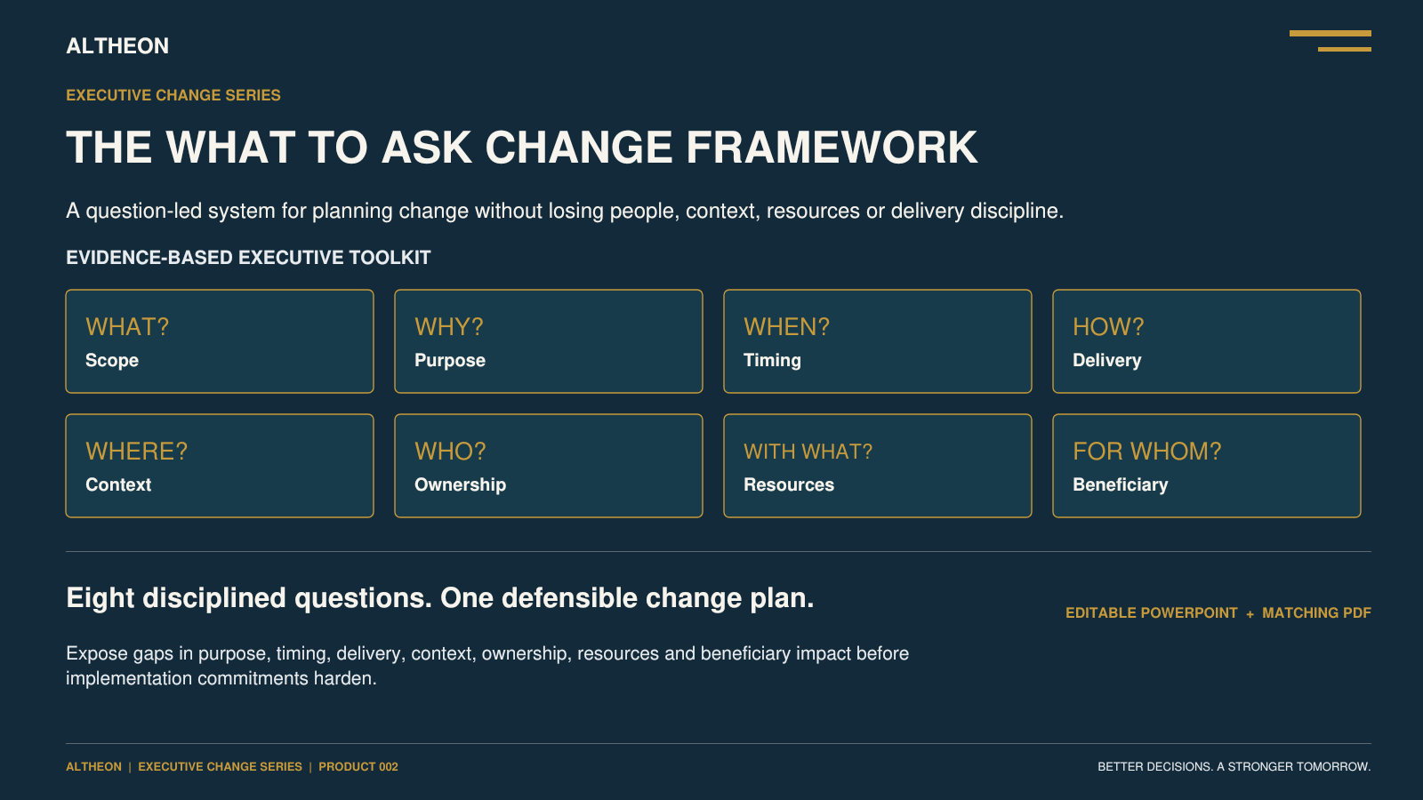
Task: Choose the HOW? Delivery card
Action: (x=1207, y=341)
